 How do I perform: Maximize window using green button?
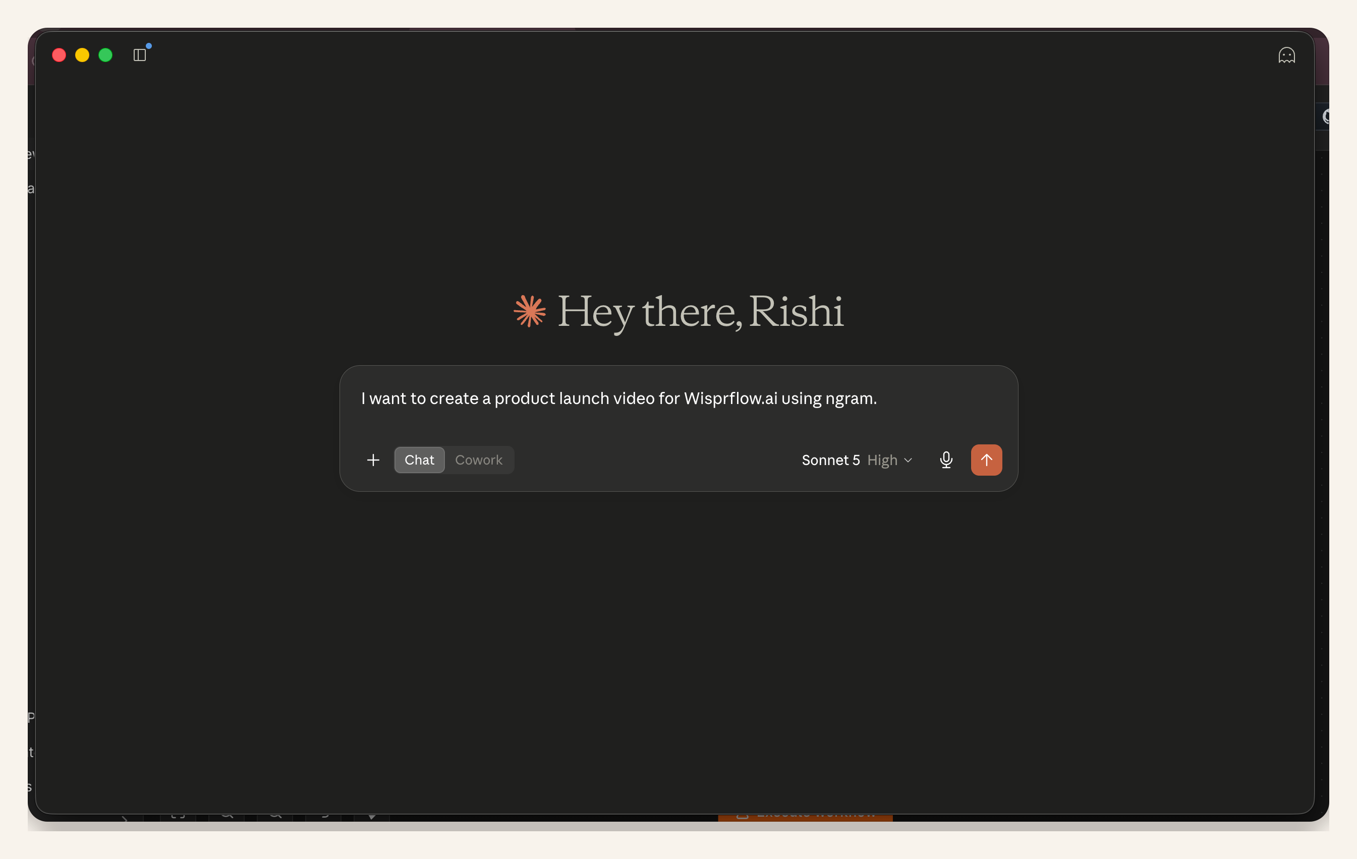tap(105, 54)
